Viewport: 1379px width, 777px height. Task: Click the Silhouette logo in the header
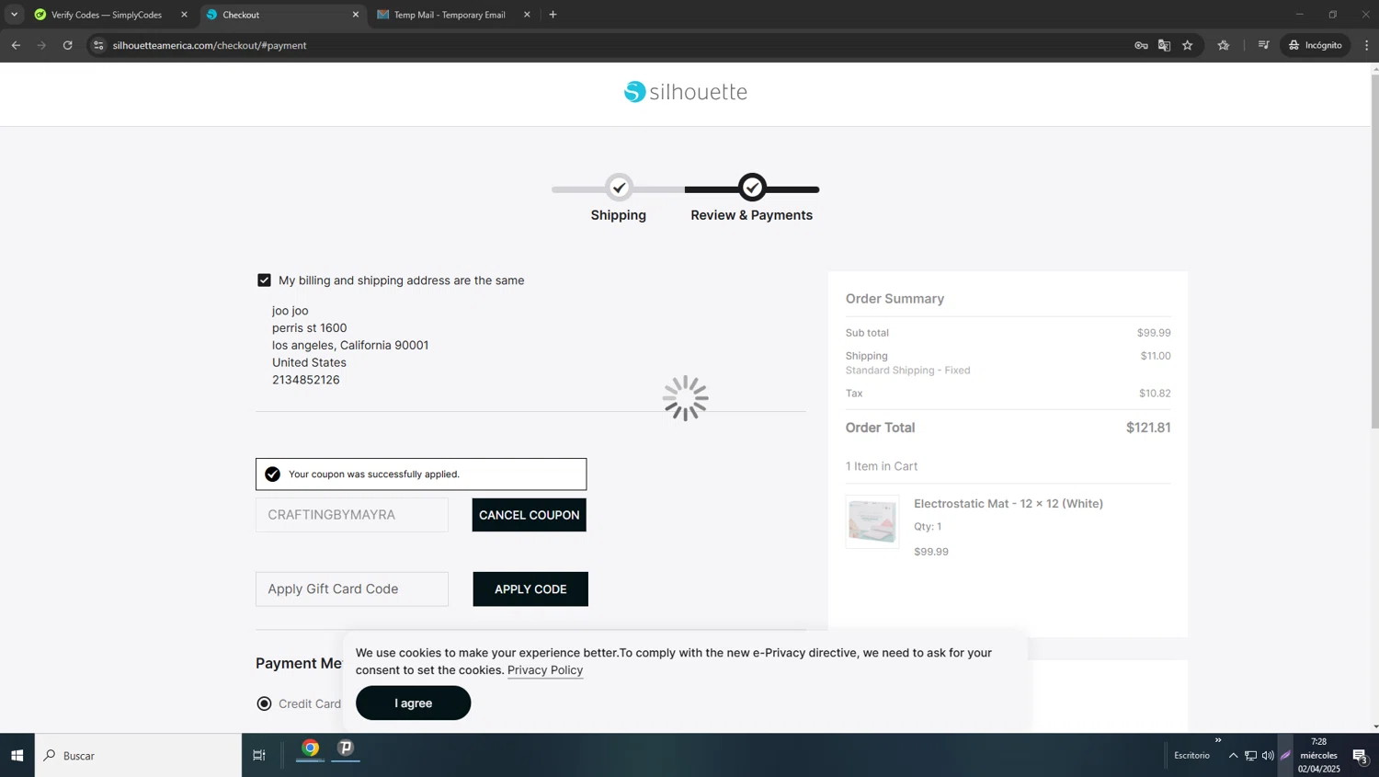pos(686,92)
